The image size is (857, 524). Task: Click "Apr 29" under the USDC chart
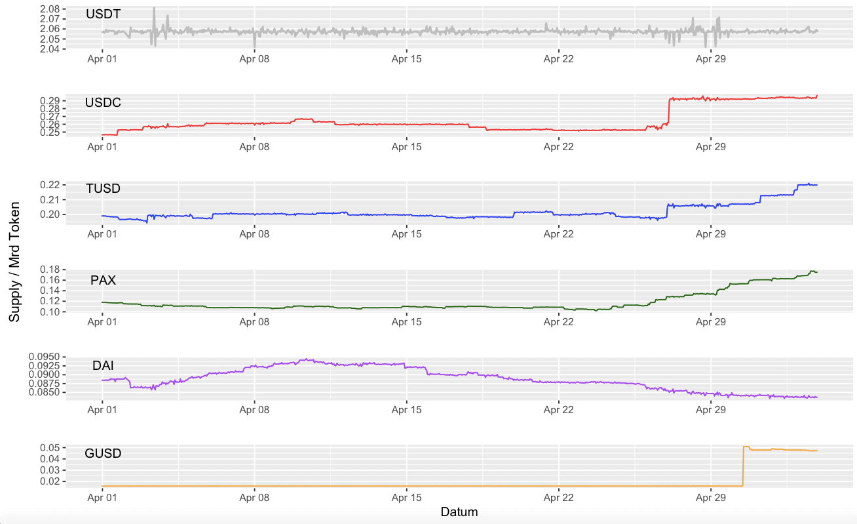(x=710, y=147)
